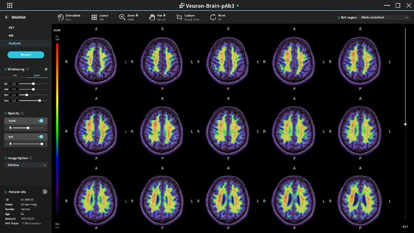Adjust the Max slider handle
This screenshot has height=233, width=414.
tap(40, 101)
